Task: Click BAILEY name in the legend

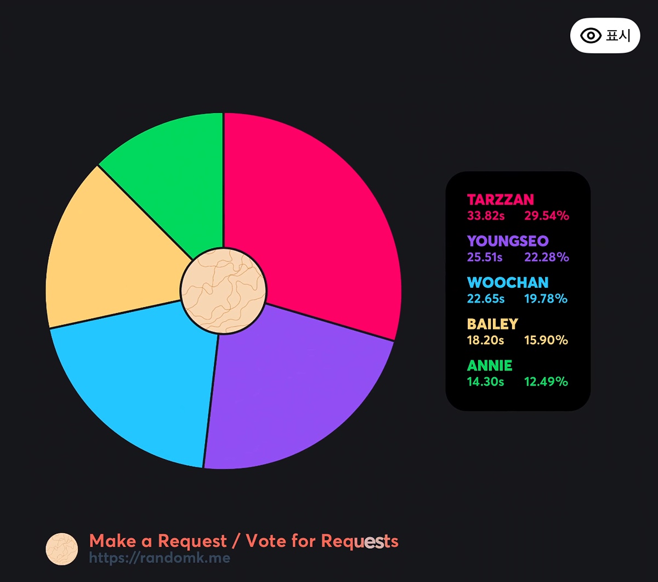Action: pyautogui.click(x=492, y=324)
